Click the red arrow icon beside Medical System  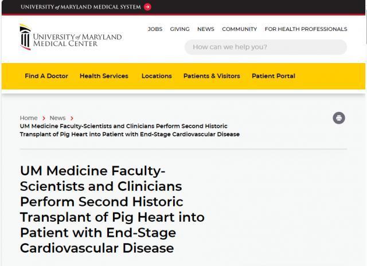(147, 7)
